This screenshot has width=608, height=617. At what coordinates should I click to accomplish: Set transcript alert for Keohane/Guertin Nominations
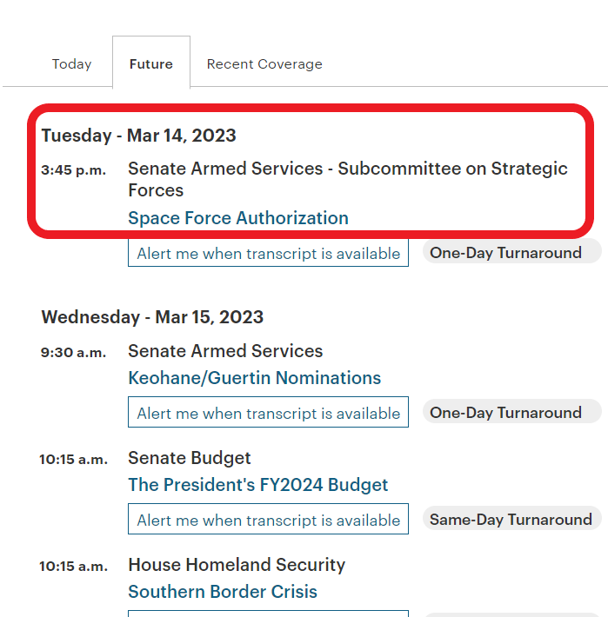[x=268, y=413]
